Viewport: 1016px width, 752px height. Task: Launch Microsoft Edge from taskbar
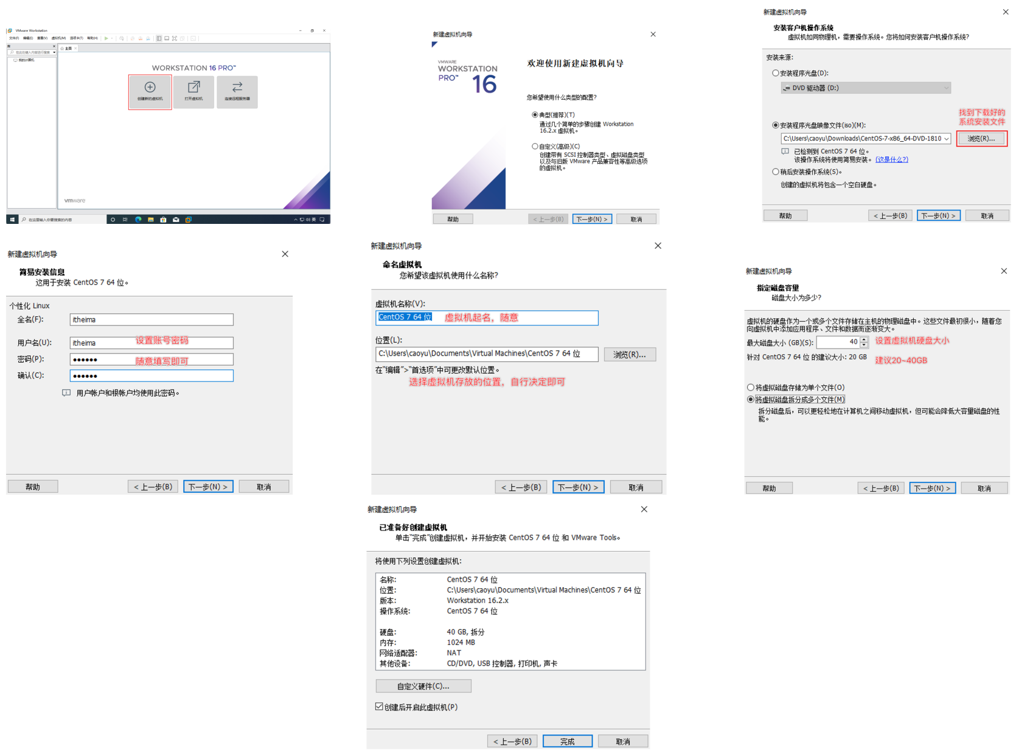pyautogui.click(x=138, y=220)
